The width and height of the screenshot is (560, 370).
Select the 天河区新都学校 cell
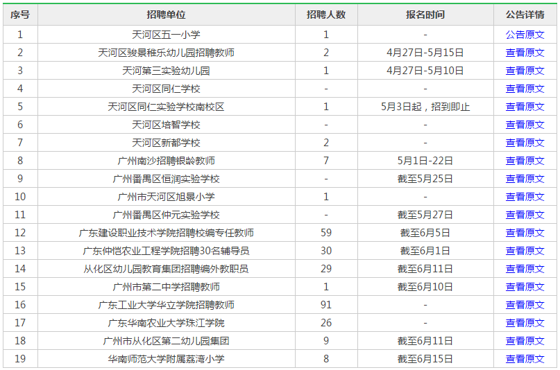(167, 143)
